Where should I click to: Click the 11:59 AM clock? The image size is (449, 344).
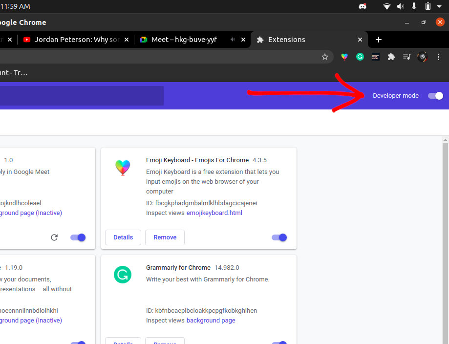(15, 6)
